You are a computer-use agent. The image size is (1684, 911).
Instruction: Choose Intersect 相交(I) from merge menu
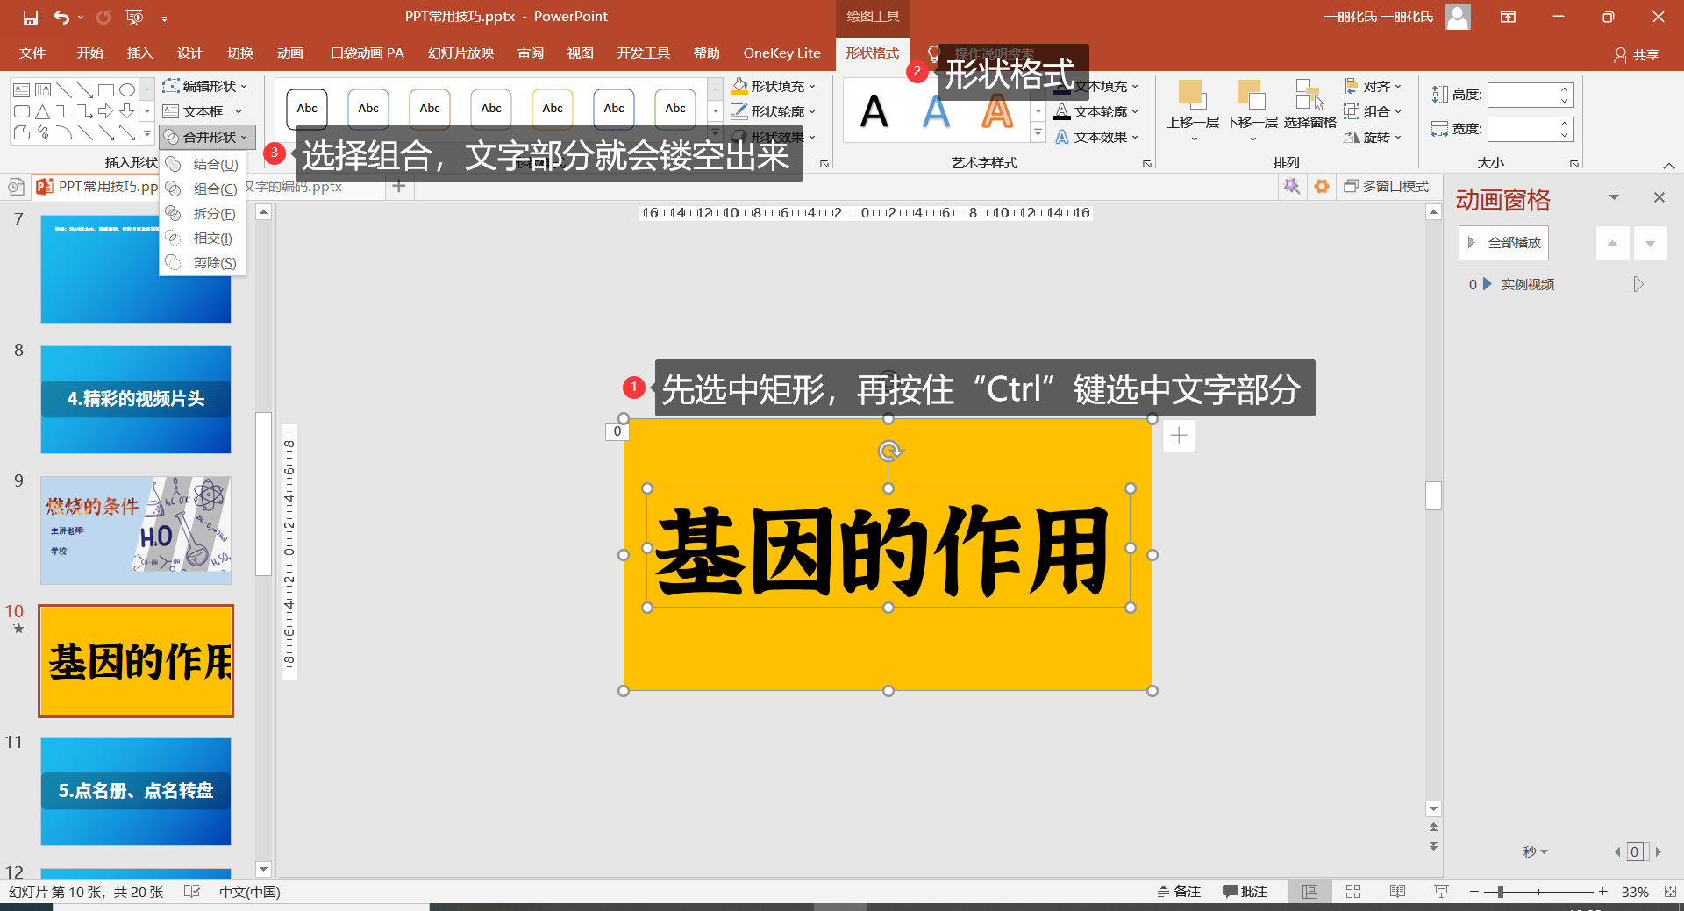pos(203,238)
